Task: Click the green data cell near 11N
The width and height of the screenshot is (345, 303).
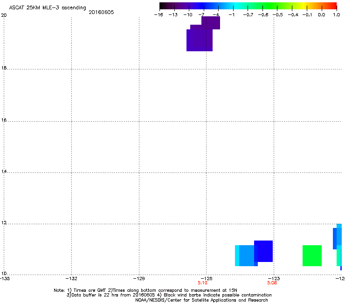Action: 312,255
